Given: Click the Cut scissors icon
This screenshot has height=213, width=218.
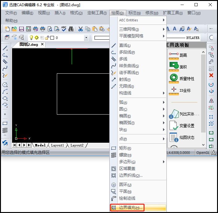Looking at the screenshot, I should coord(81,29).
